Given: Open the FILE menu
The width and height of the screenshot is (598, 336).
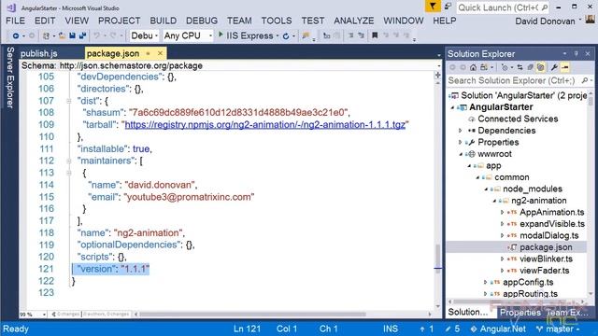Looking at the screenshot, I should [16, 21].
